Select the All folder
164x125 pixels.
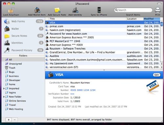pyautogui.click(x=23, y=60)
